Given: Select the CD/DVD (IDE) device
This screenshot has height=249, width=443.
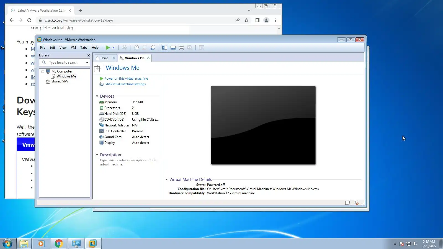Looking at the screenshot, I should coord(129,120).
